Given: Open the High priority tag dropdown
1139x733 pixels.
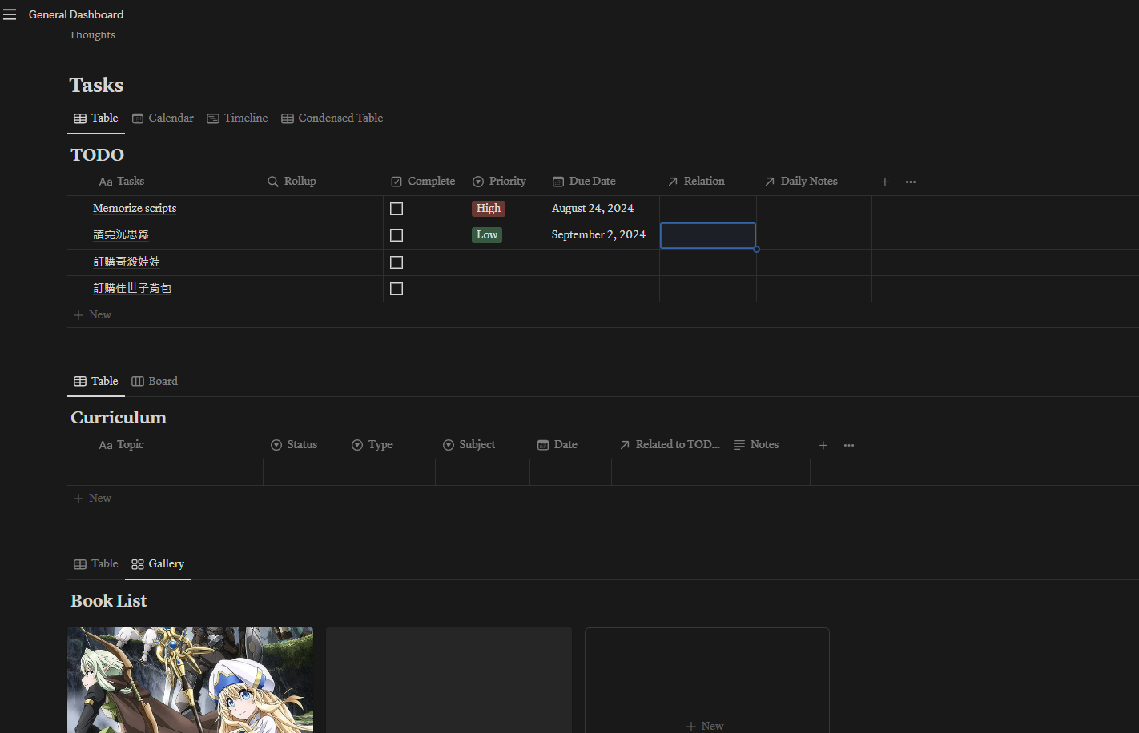Looking at the screenshot, I should click(x=489, y=208).
